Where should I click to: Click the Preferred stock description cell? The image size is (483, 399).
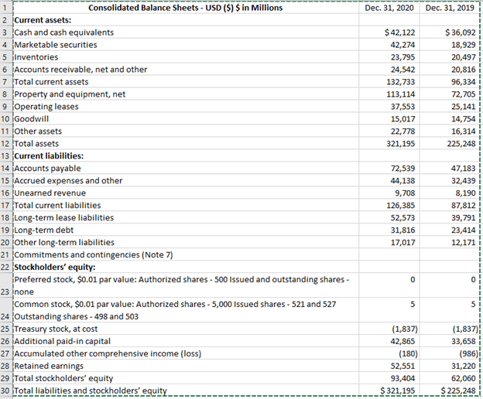click(x=186, y=285)
